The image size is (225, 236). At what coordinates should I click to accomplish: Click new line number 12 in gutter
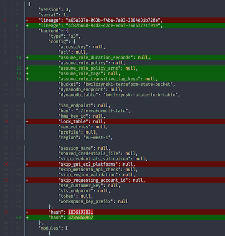pyautogui.click(x=19, y=68)
